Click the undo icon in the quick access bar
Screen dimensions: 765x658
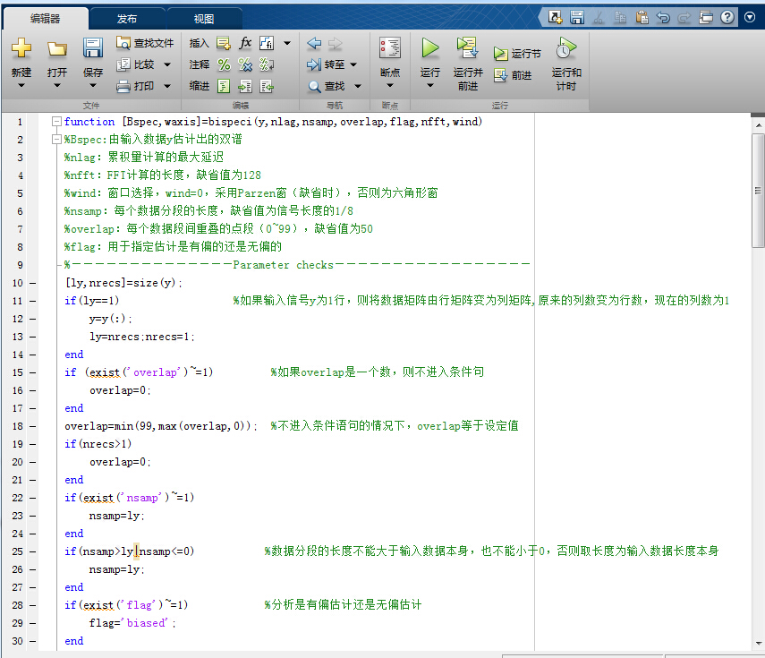point(663,18)
